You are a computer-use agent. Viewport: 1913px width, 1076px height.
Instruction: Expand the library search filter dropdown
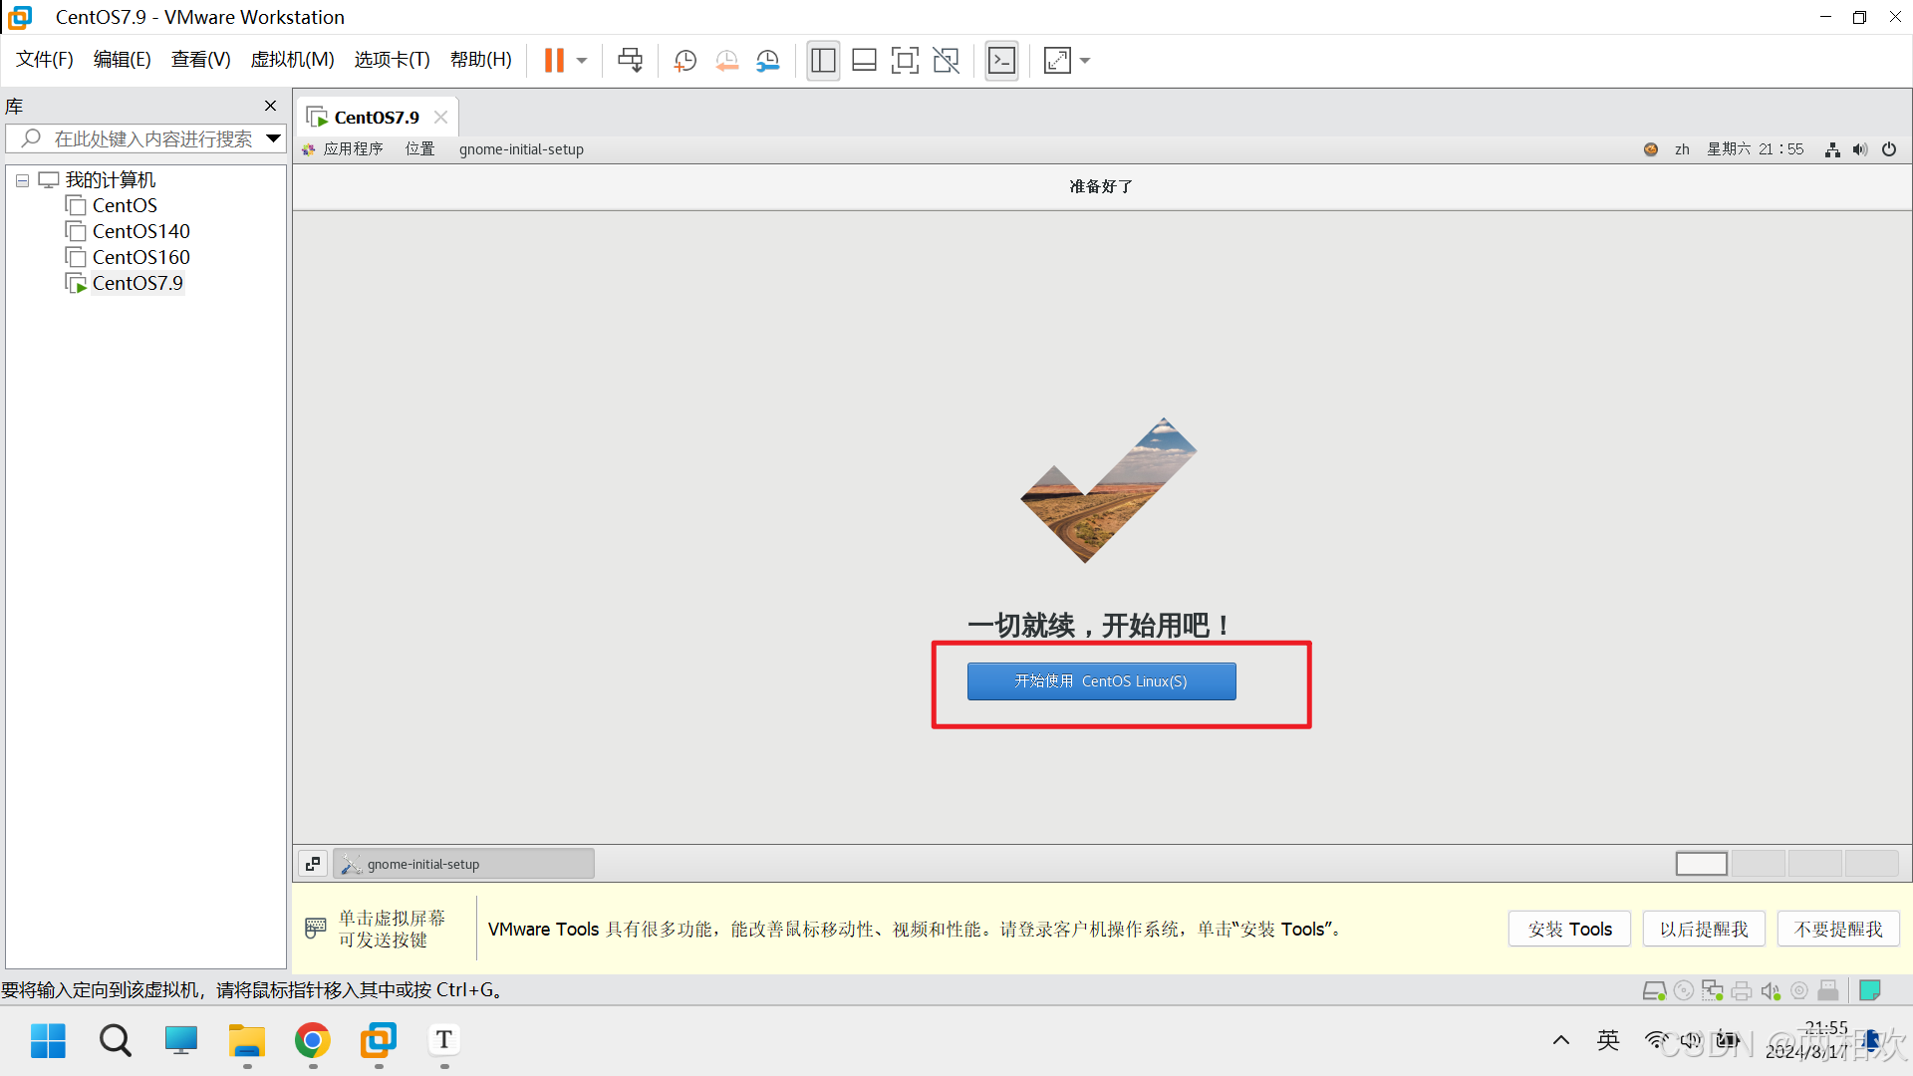pos(273,138)
